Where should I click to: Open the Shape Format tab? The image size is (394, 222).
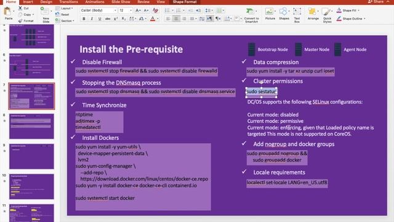click(185, 2)
